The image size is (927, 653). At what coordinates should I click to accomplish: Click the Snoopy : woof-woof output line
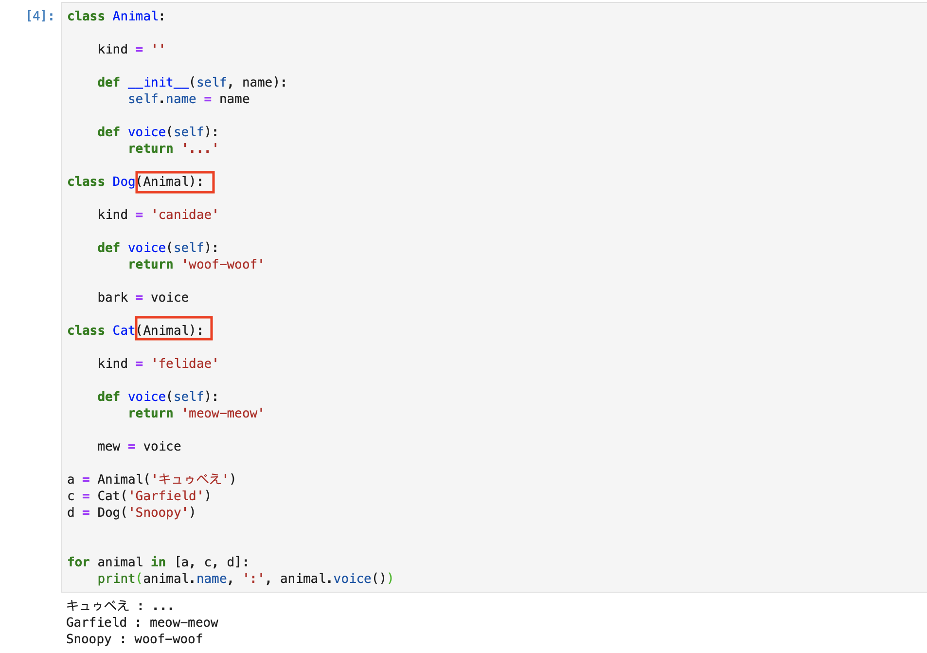134,638
